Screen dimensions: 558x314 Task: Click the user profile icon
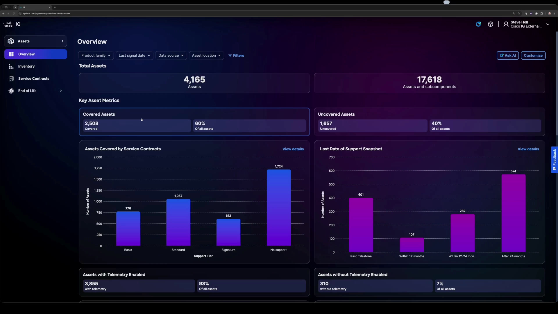506,24
